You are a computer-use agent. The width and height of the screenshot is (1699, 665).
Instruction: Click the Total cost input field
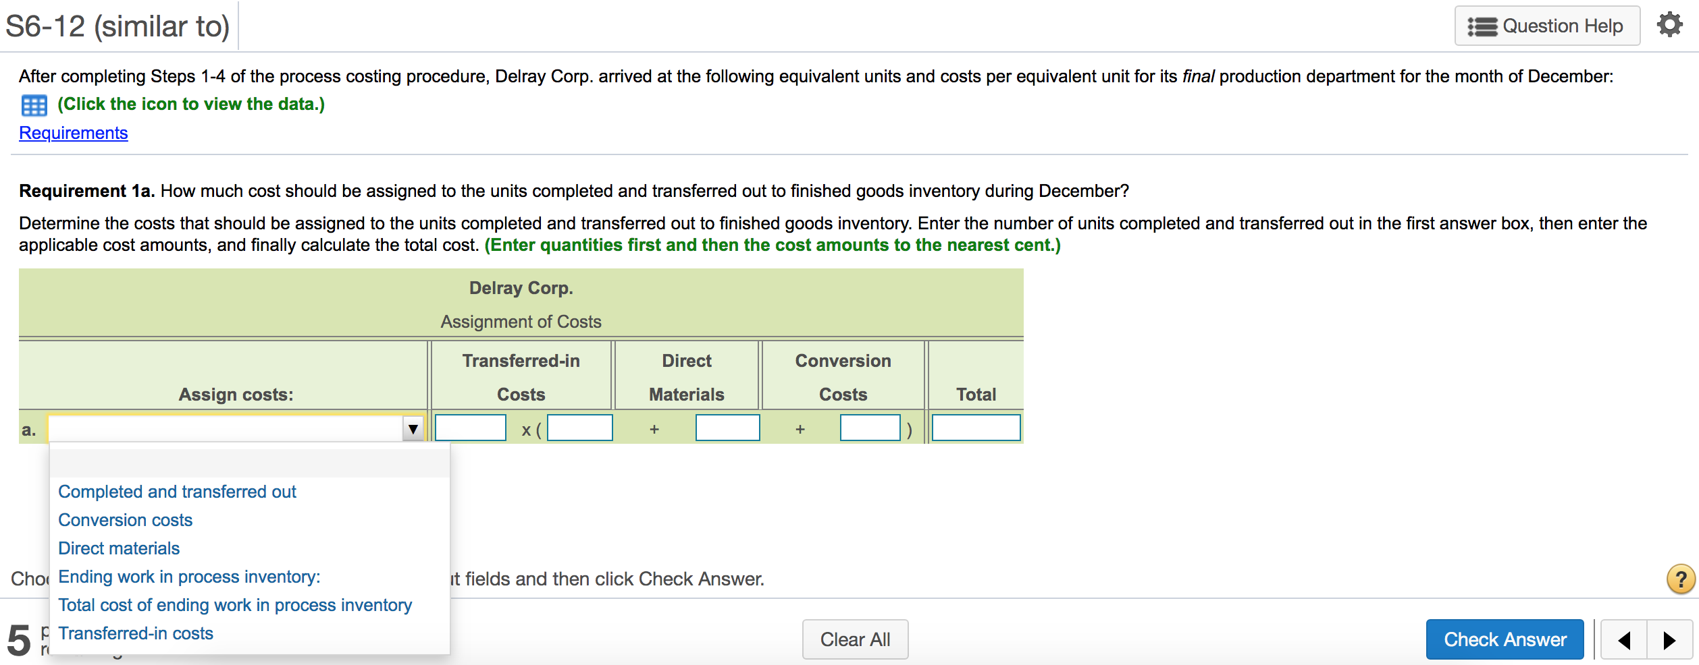(x=976, y=428)
